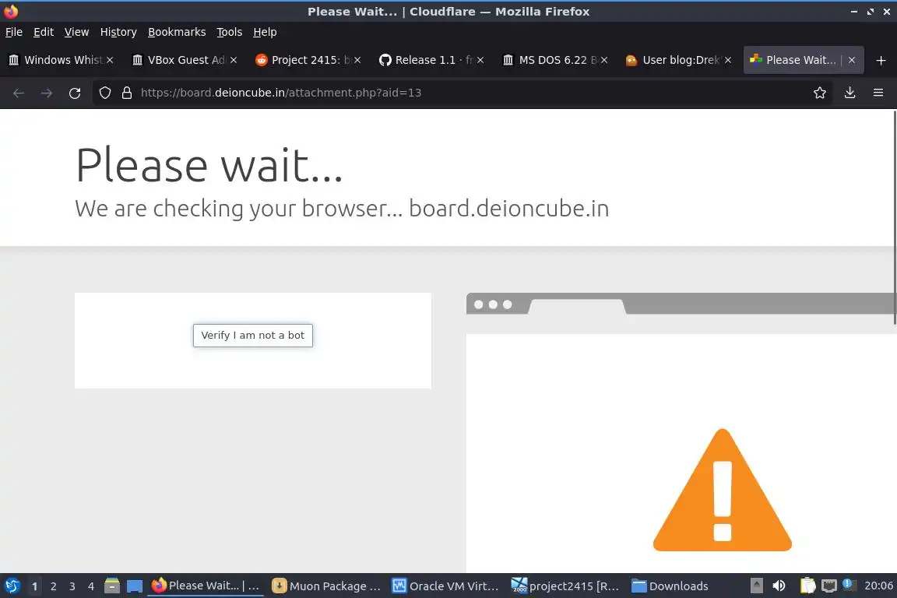Image resolution: width=897 pixels, height=598 pixels.
Task: Open the Firefox hamburger application menu
Action: (x=878, y=93)
